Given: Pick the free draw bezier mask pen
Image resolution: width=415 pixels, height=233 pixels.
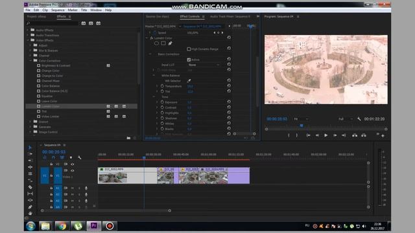Looking at the screenshot, I should 170,43.
